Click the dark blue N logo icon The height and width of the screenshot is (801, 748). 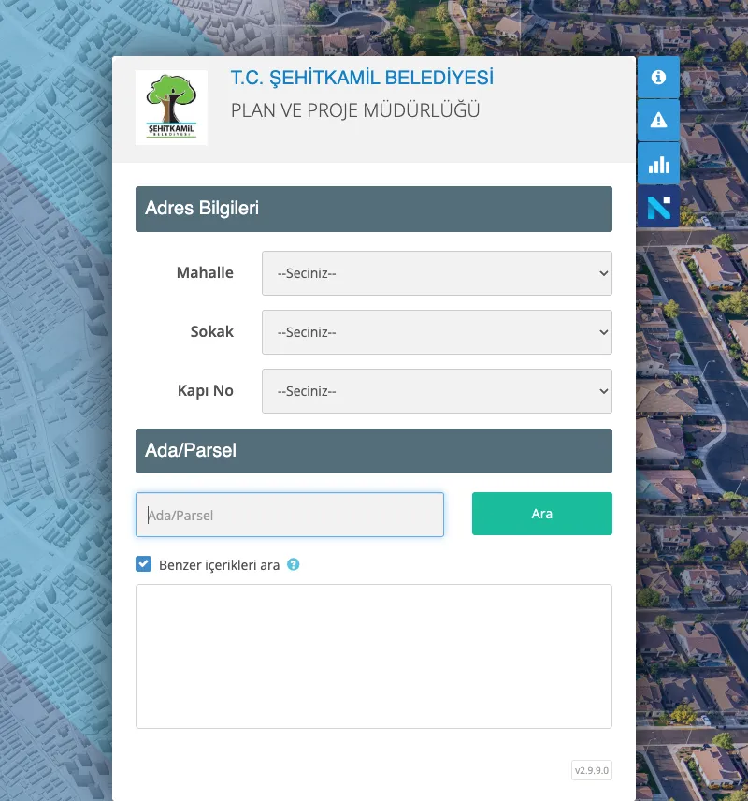[x=658, y=207]
